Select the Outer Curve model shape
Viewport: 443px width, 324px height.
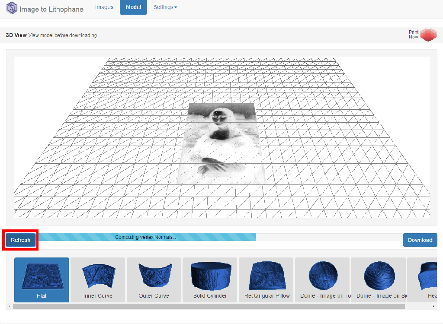point(154,280)
